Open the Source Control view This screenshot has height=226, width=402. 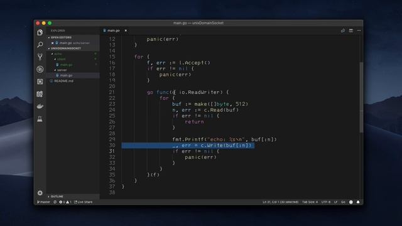(x=40, y=56)
